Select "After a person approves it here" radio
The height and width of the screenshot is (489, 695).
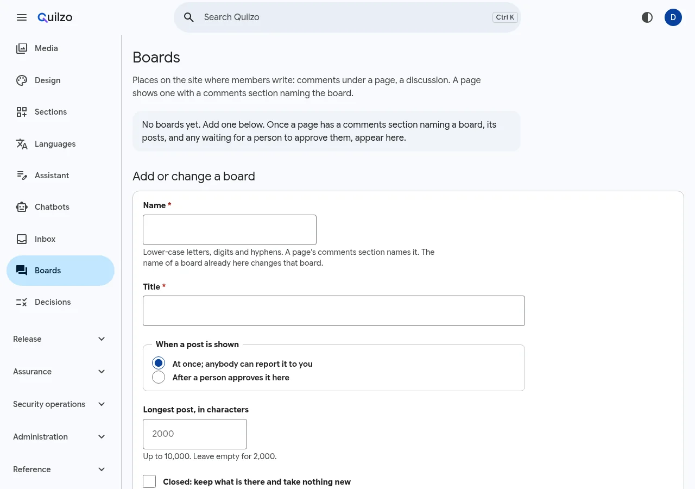pos(159,377)
